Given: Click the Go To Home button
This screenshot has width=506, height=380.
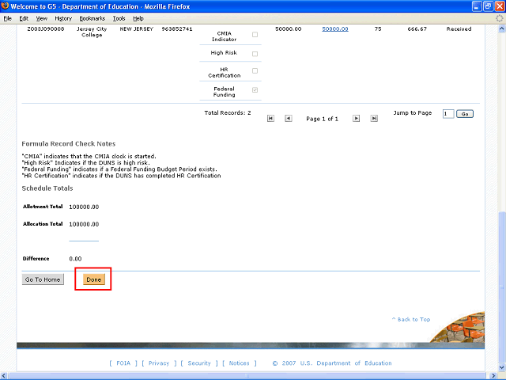Looking at the screenshot, I should [x=43, y=279].
